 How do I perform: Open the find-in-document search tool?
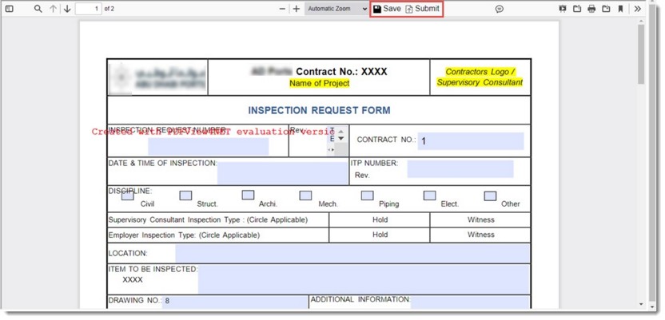point(38,9)
